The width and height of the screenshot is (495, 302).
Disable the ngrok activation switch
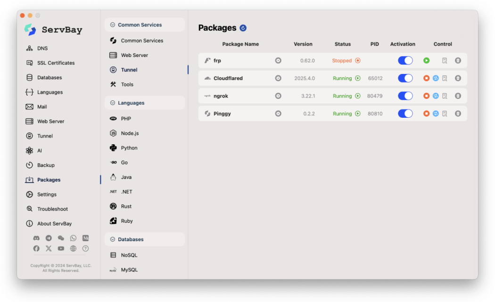click(x=405, y=96)
